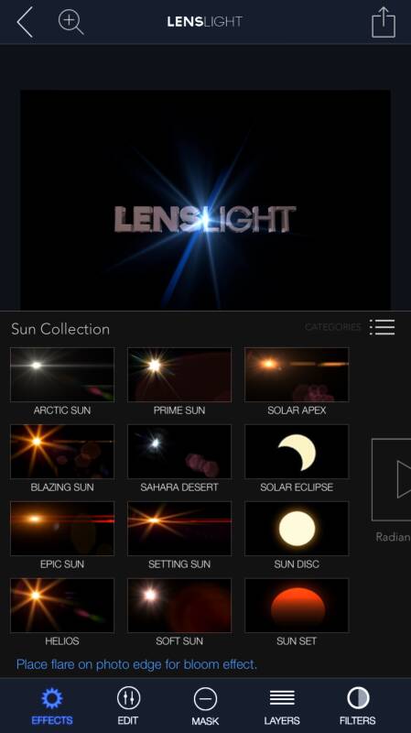Switch to the Mask tool
Image resolution: width=411 pixels, height=733 pixels.
(x=205, y=706)
